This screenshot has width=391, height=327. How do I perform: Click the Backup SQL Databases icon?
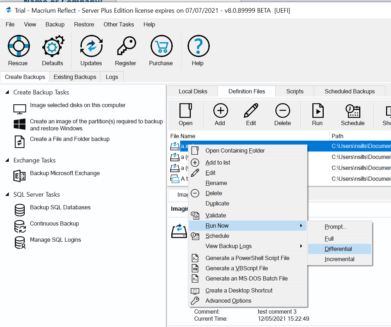click(20, 210)
